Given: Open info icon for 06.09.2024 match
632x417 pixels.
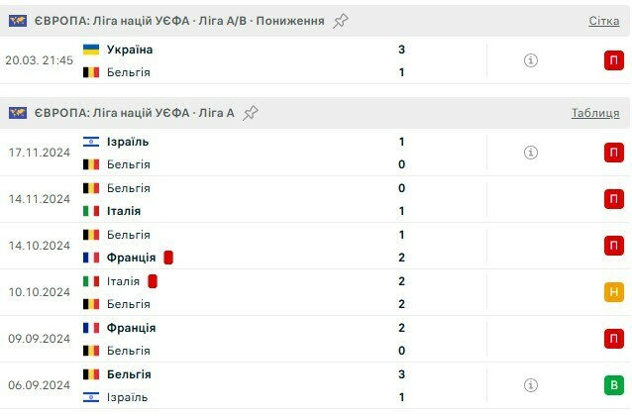Looking at the screenshot, I should pos(530,385).
